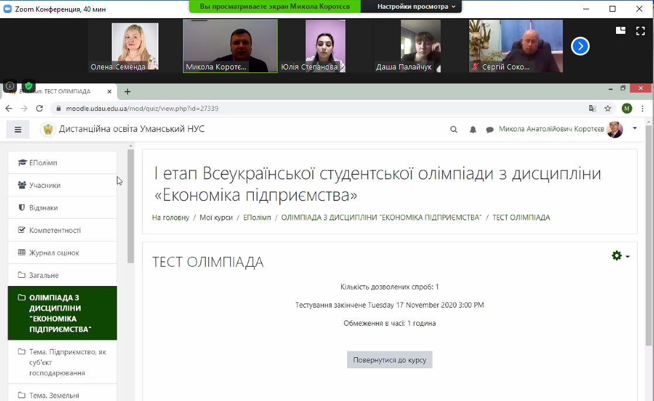Open the Chrome three-dot menu

pyautogui.click(x=643, y=108)
